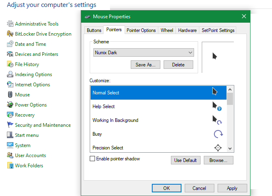Select the Pointers tab
Image resolution: width=272 pixels, height=196 pixels.
(114, 30)
